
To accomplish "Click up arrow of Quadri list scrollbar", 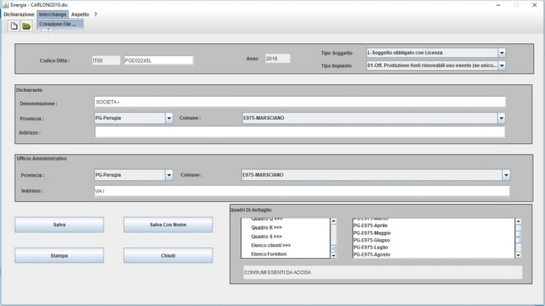I will 334,221.
